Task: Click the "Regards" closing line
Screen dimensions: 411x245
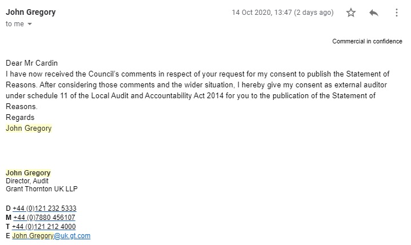Action: pyautogui.click(x=20, y=118)
